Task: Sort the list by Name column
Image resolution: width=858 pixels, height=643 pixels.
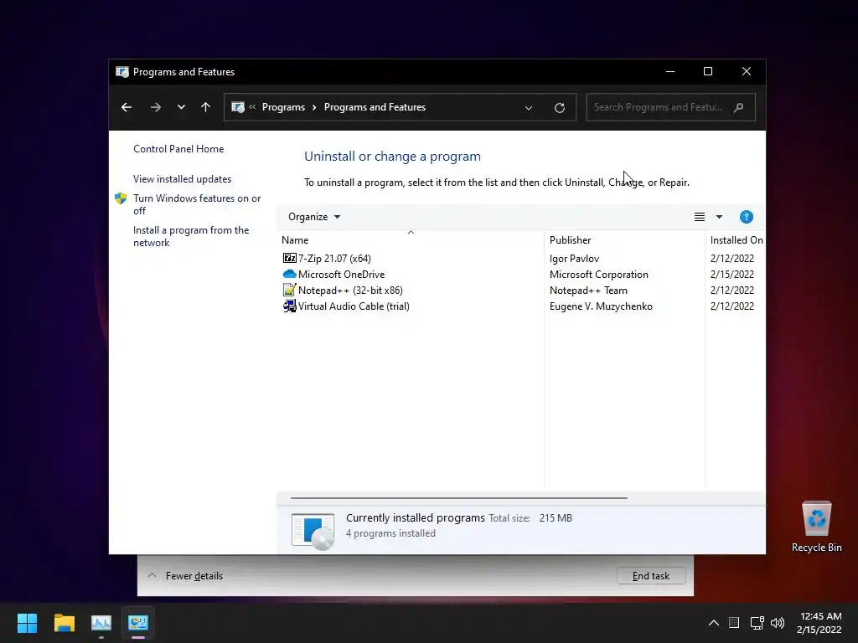Action: pyautogui.click(x=411, y=240)
